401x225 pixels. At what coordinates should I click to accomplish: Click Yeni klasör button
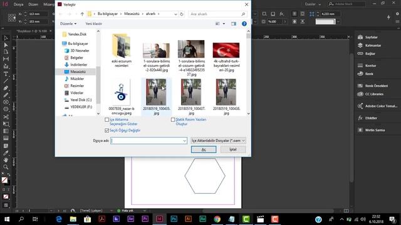(93, 24)
